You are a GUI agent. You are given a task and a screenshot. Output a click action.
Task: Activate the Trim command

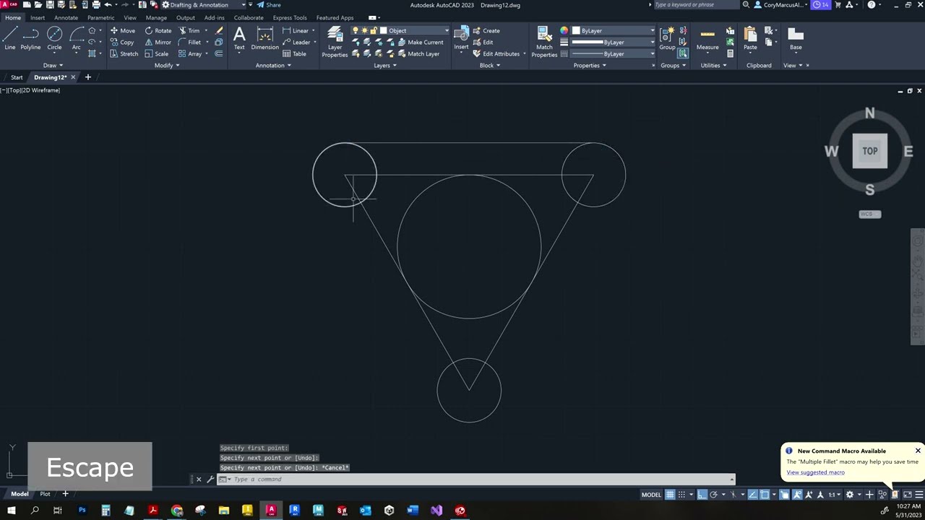click(189, 30)
